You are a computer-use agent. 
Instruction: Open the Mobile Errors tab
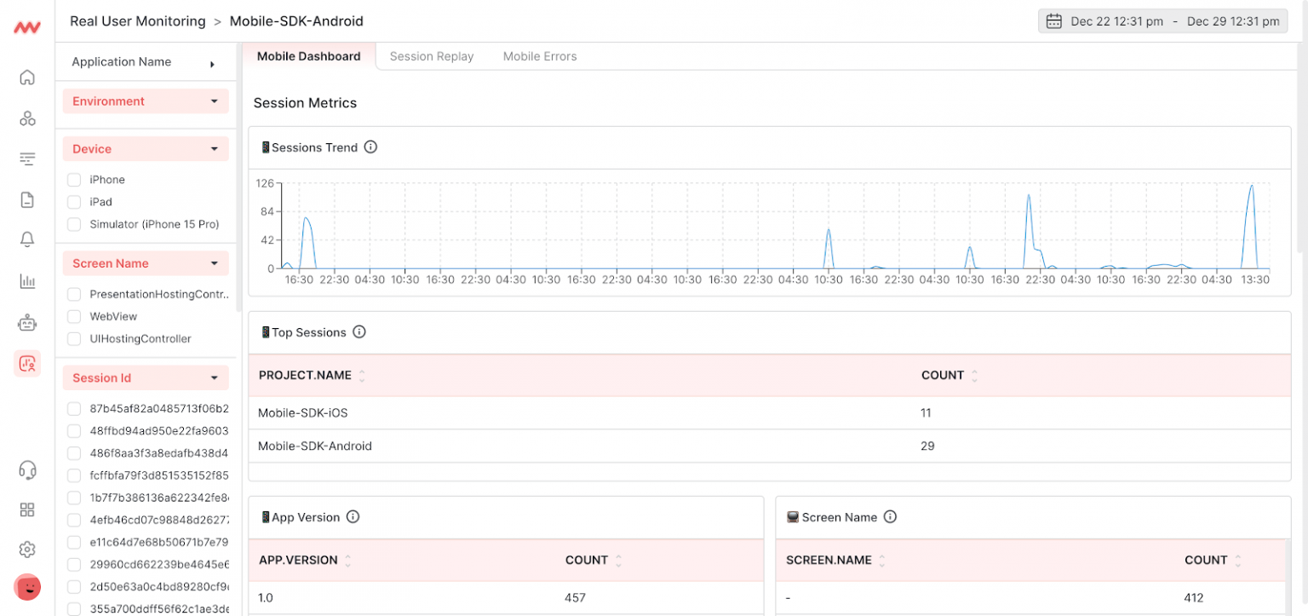(x=540, y=56)
